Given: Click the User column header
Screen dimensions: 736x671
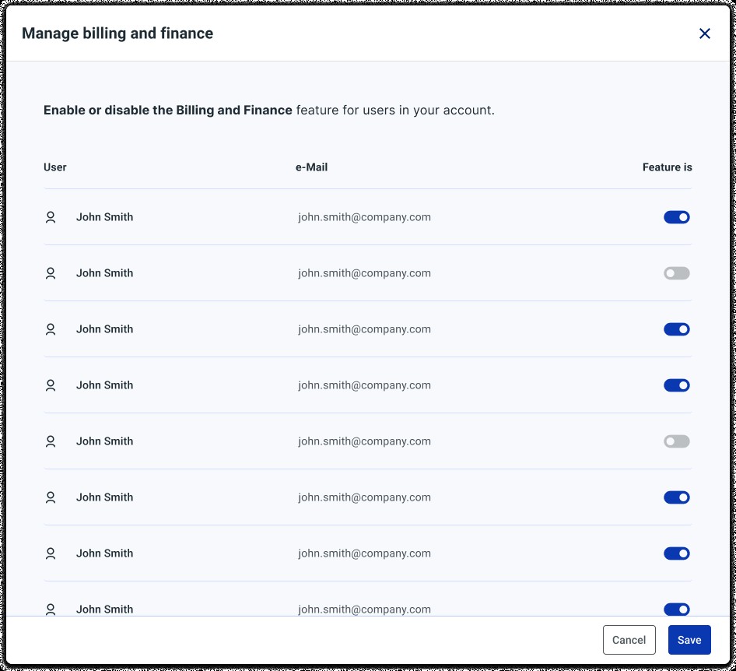Looking at the screenshot, I should 55,167.
